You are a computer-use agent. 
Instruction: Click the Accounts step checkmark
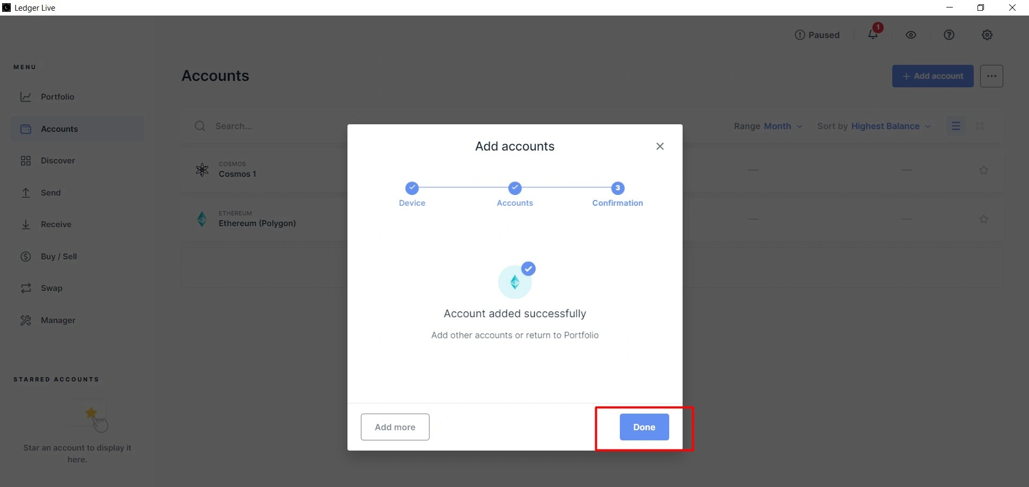[515, 188]
